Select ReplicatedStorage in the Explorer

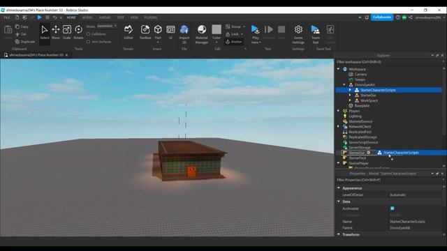362,137
